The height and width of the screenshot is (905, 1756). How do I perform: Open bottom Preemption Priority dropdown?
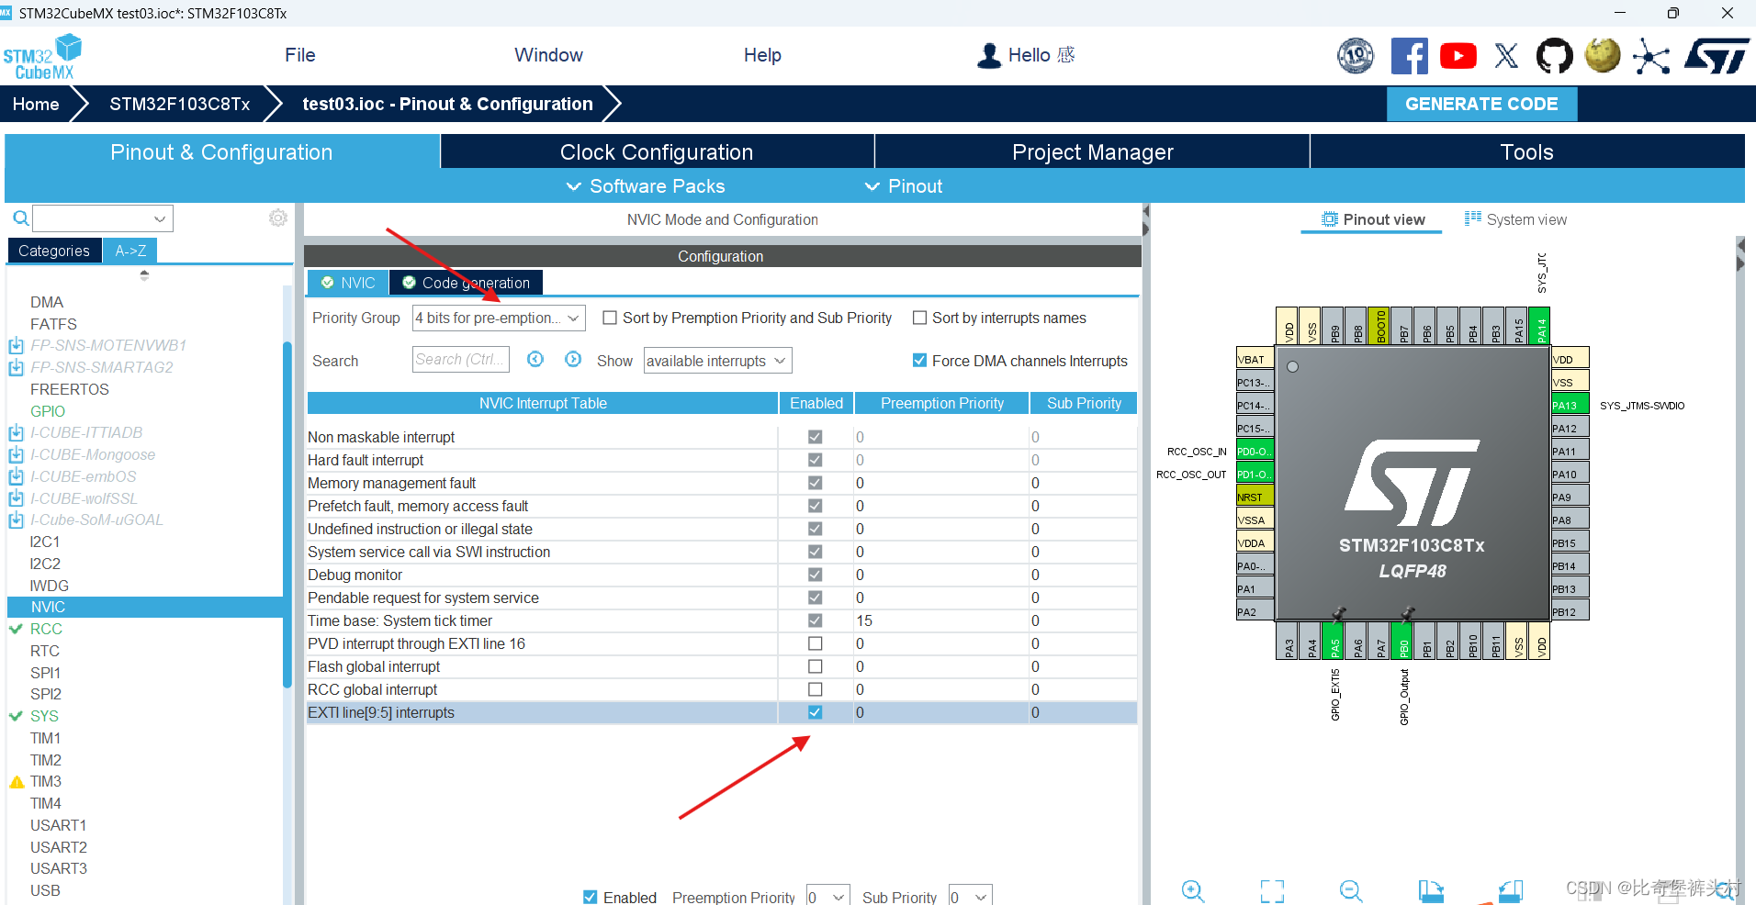(827, 896)
